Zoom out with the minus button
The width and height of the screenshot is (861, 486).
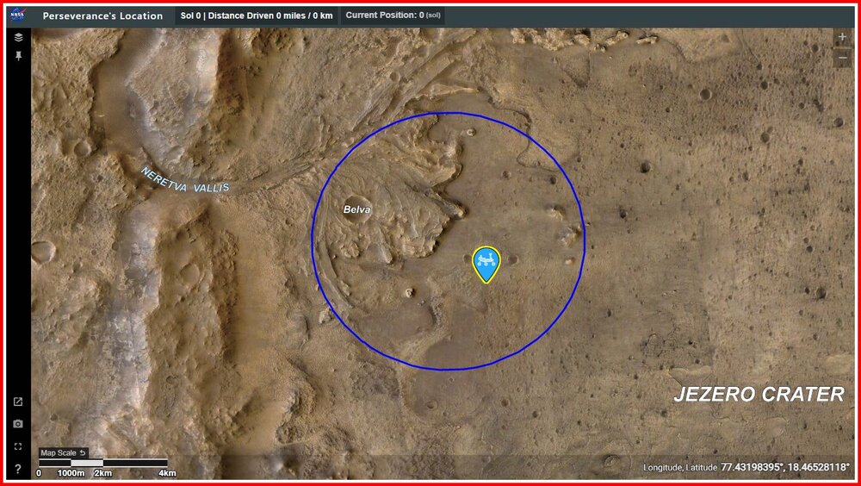(842, 58)
